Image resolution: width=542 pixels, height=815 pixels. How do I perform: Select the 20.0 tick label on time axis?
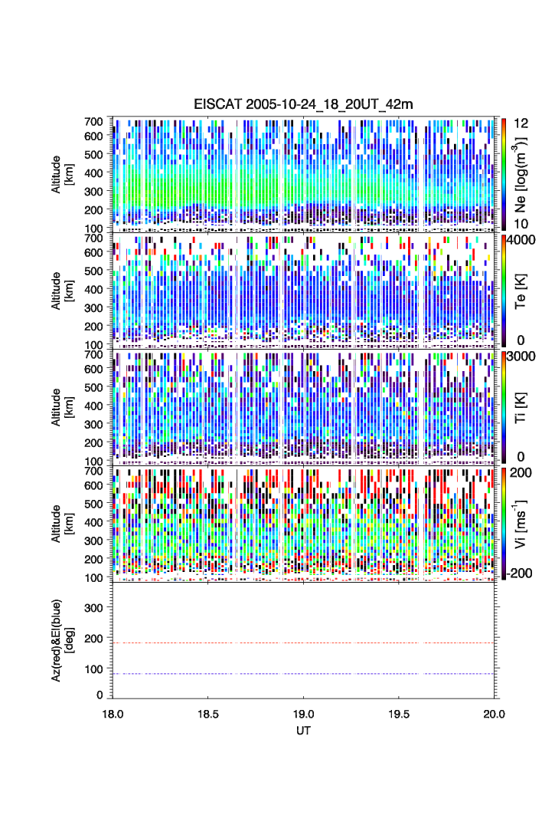tap(494, 713)
